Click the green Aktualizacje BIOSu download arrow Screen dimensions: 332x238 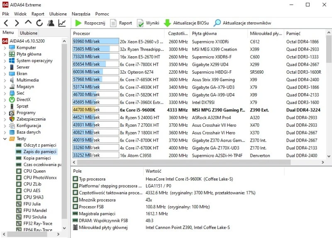coord(167,23)
